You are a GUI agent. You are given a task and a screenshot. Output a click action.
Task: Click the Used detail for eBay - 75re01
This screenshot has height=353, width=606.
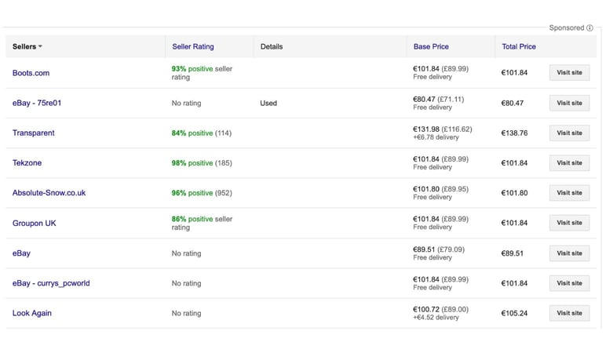pyautogui.click(x=268, y=103)
